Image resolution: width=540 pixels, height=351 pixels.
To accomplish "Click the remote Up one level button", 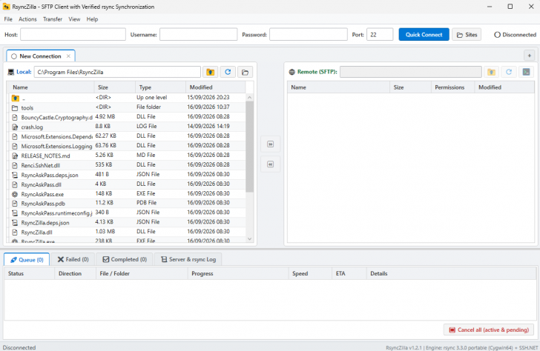I will pyautogui.click(x=492, y=72).
